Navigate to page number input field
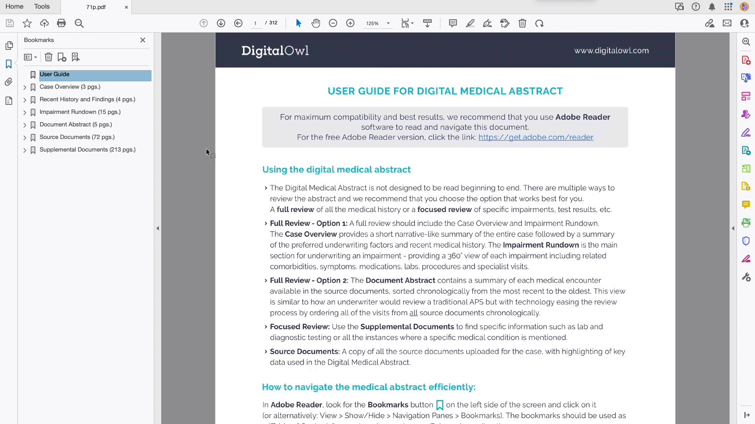755x424 pixels. click(x=256, y=23)
